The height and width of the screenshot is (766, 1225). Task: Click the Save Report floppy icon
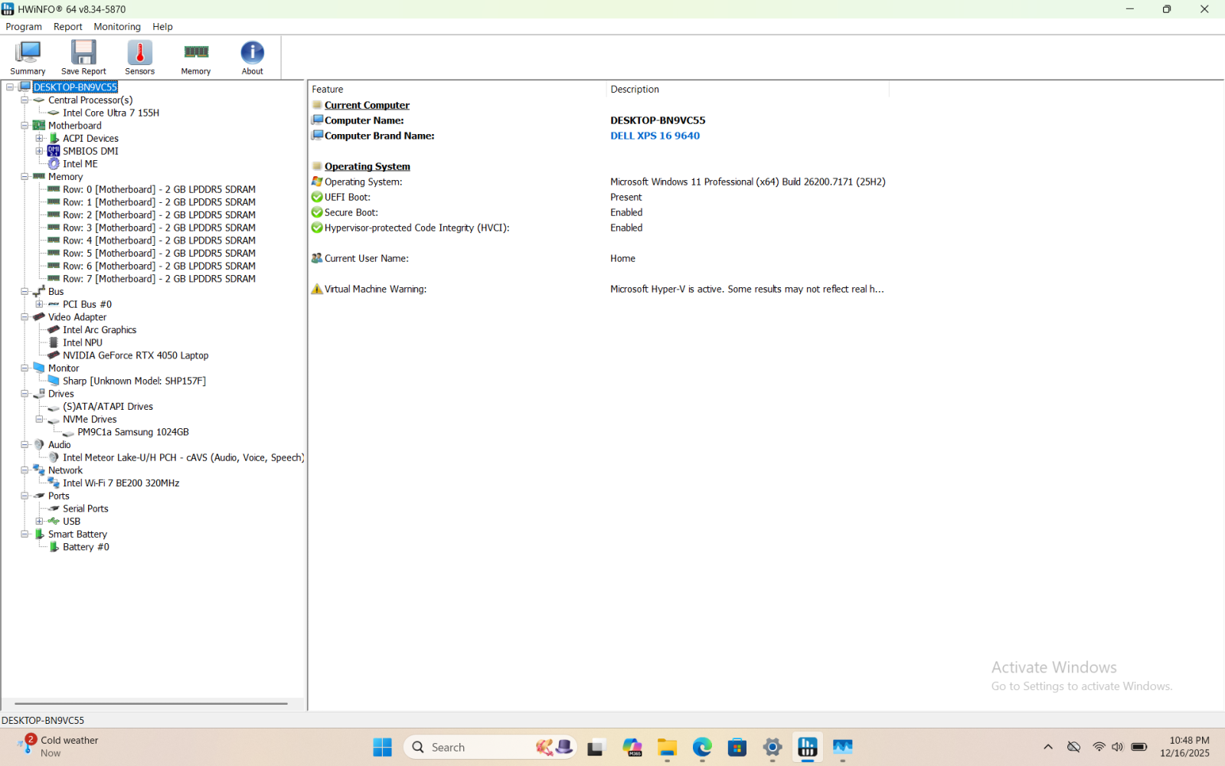click(x=83, y=58)
